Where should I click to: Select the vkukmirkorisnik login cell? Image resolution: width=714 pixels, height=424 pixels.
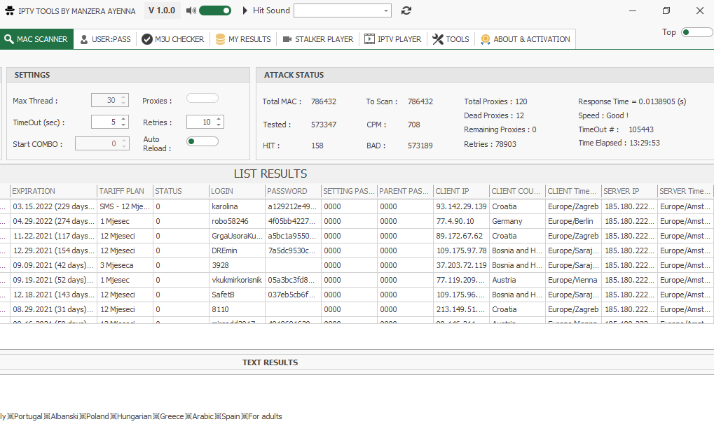[236, 280]
